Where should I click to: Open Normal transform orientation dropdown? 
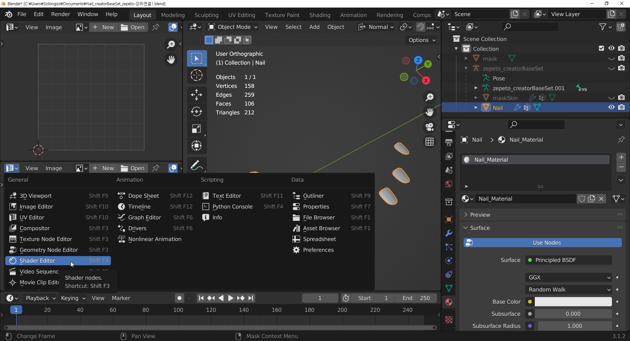point(376,27)
